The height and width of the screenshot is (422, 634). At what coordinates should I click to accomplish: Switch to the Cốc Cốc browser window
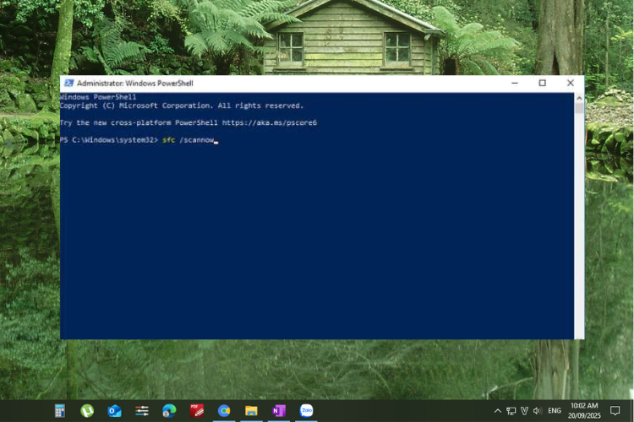(224, 411)
